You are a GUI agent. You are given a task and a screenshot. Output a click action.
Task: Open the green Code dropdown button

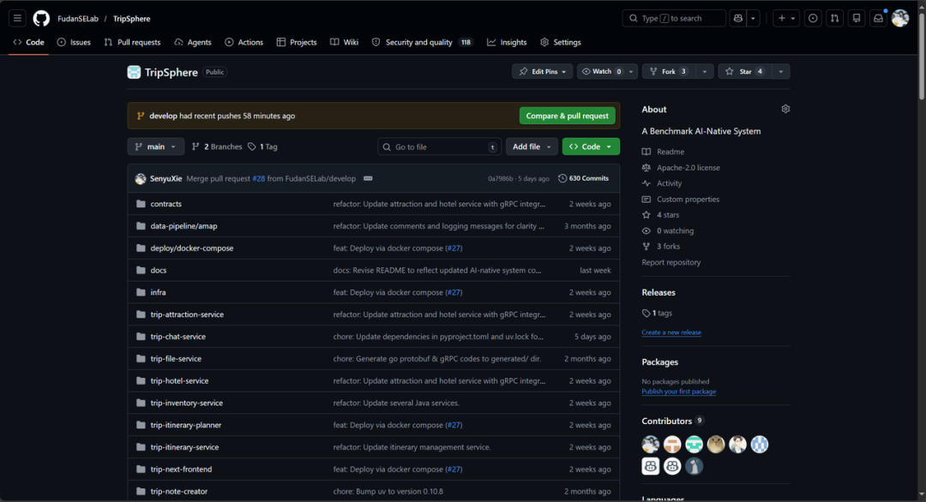click(x=591, y=146)
